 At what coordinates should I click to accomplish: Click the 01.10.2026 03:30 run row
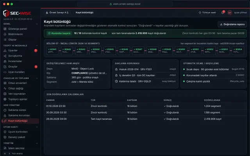[145, 106]
